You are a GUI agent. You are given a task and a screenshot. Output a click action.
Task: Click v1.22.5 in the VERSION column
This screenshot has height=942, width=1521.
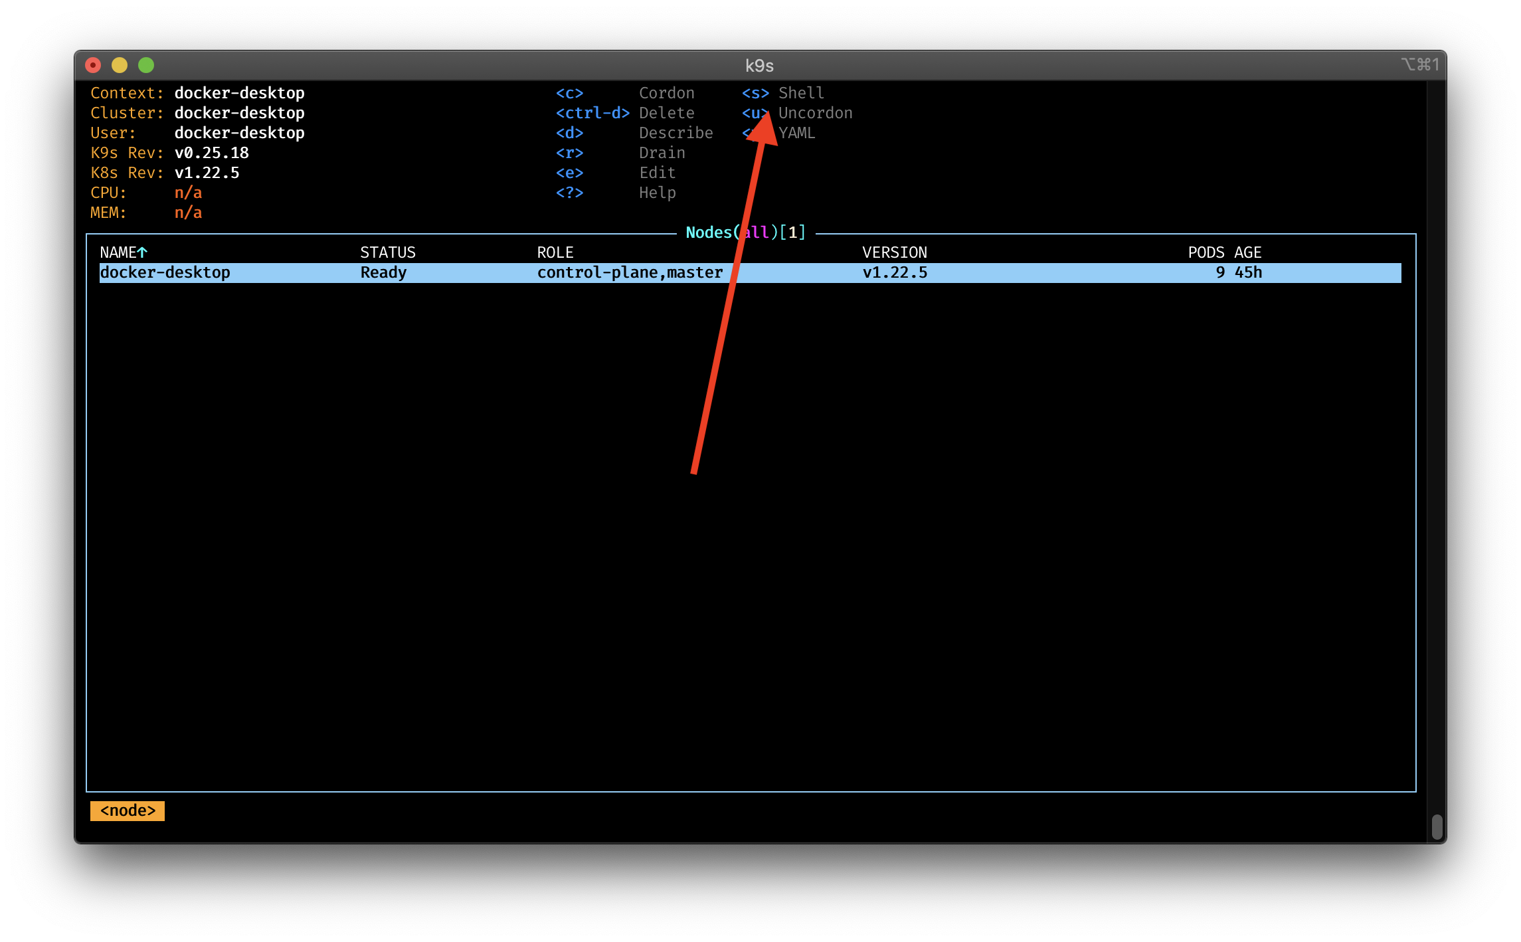895,272
